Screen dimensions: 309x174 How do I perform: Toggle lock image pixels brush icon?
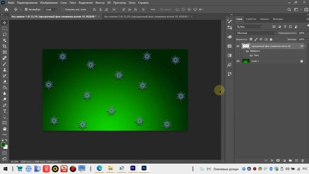(x=256, y=39)
